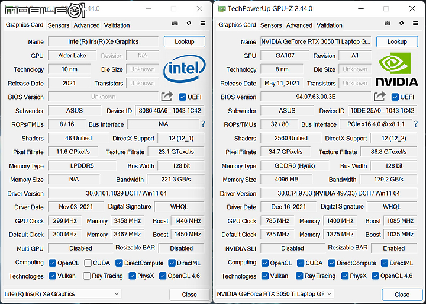Click screenshot camera icon in NVIDIA GPU-Z window
This screenshot has height=304, width=426.
pos(388,23)
